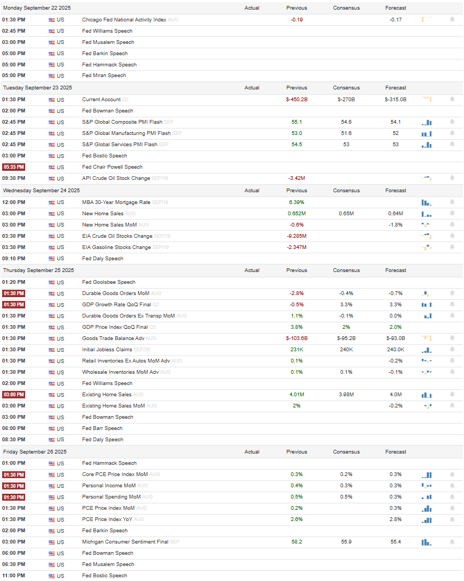
Task: Click previous value 6.39% for Mortgage Rate
Action: pos(296,202)
